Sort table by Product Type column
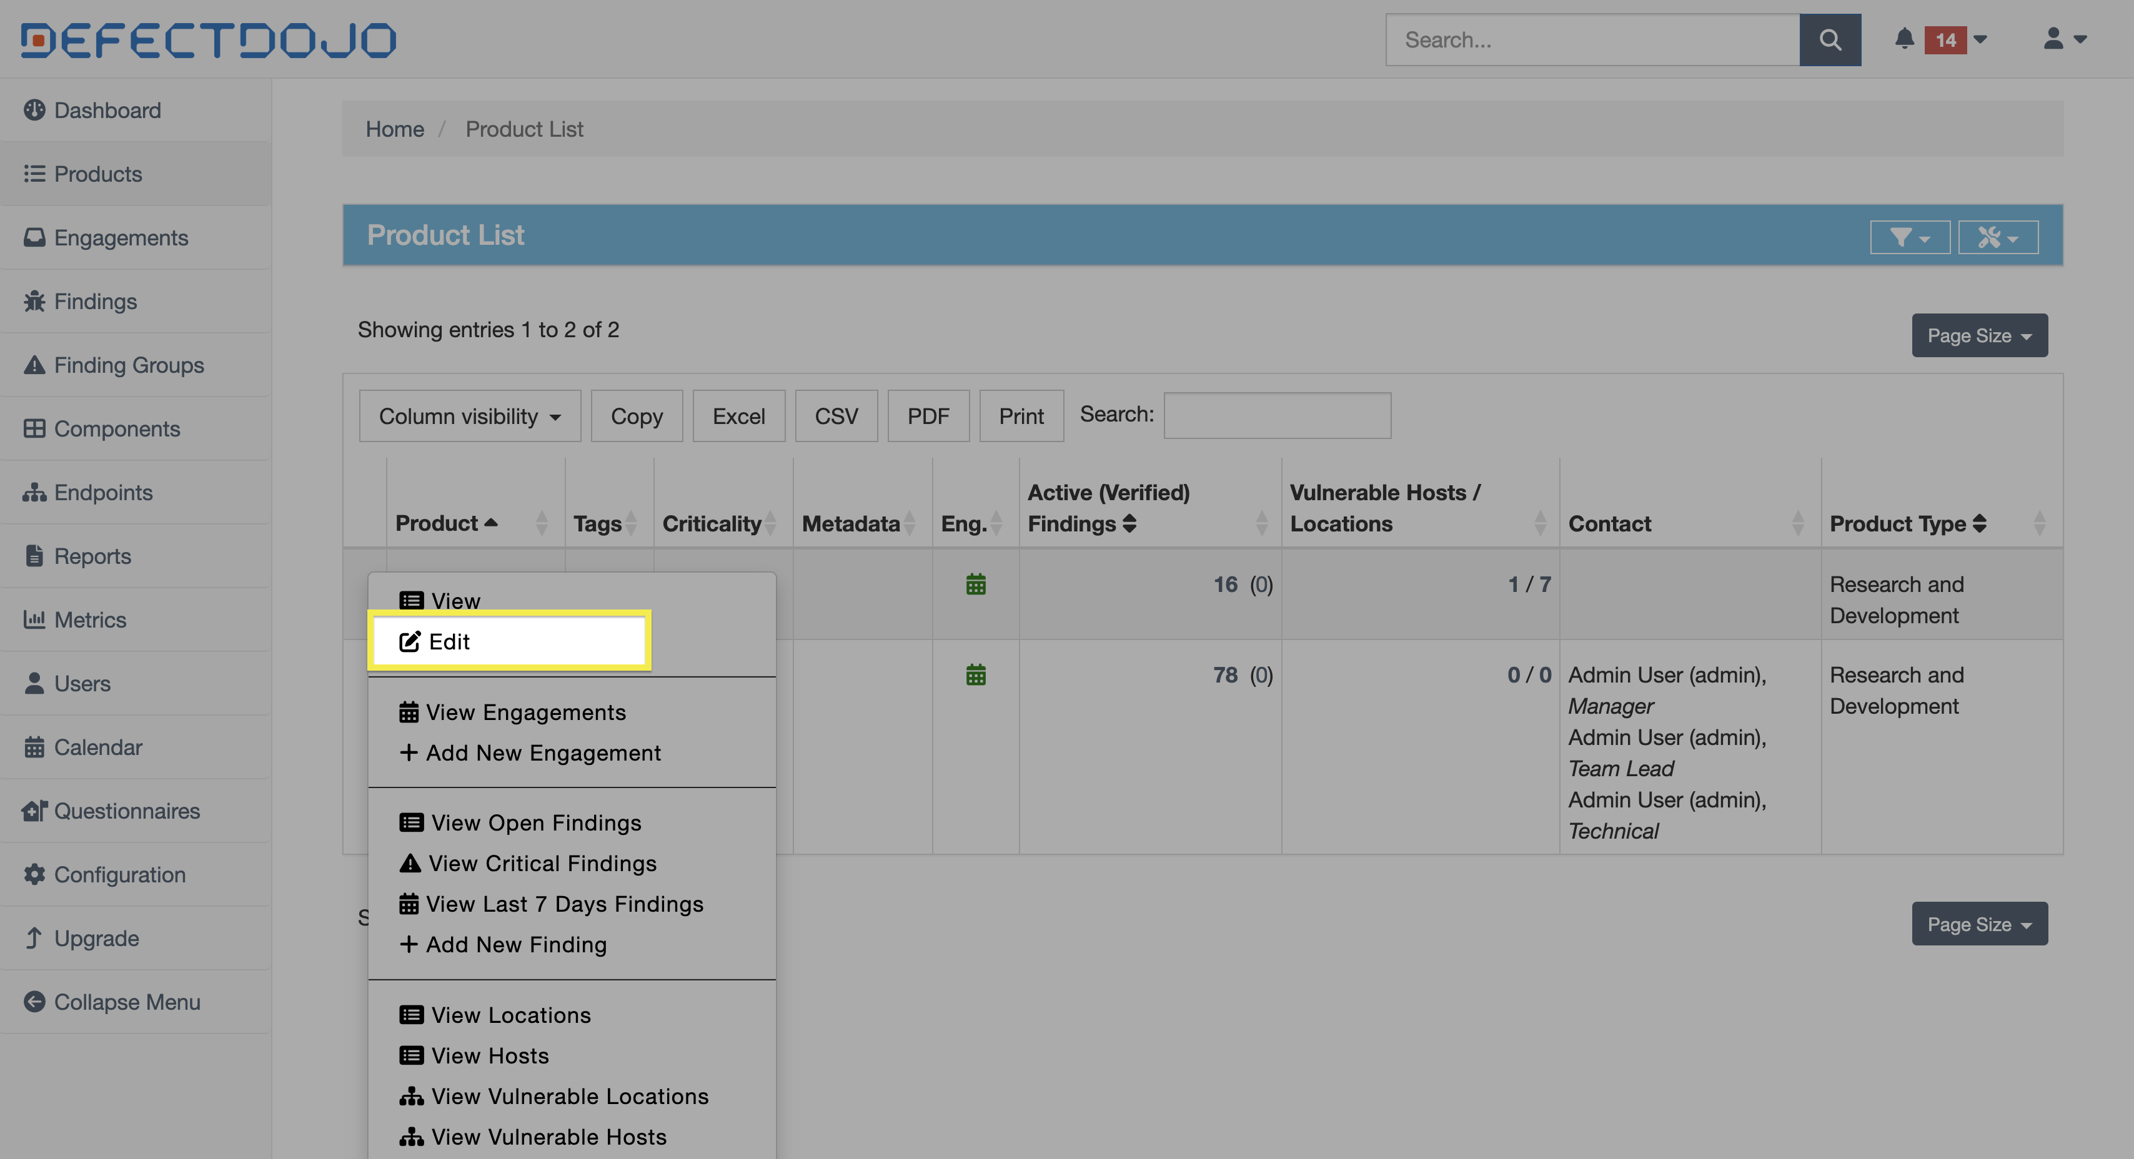This screenshot has width=2134, height=1159. pyautogui.click(x=1908, y=523)
